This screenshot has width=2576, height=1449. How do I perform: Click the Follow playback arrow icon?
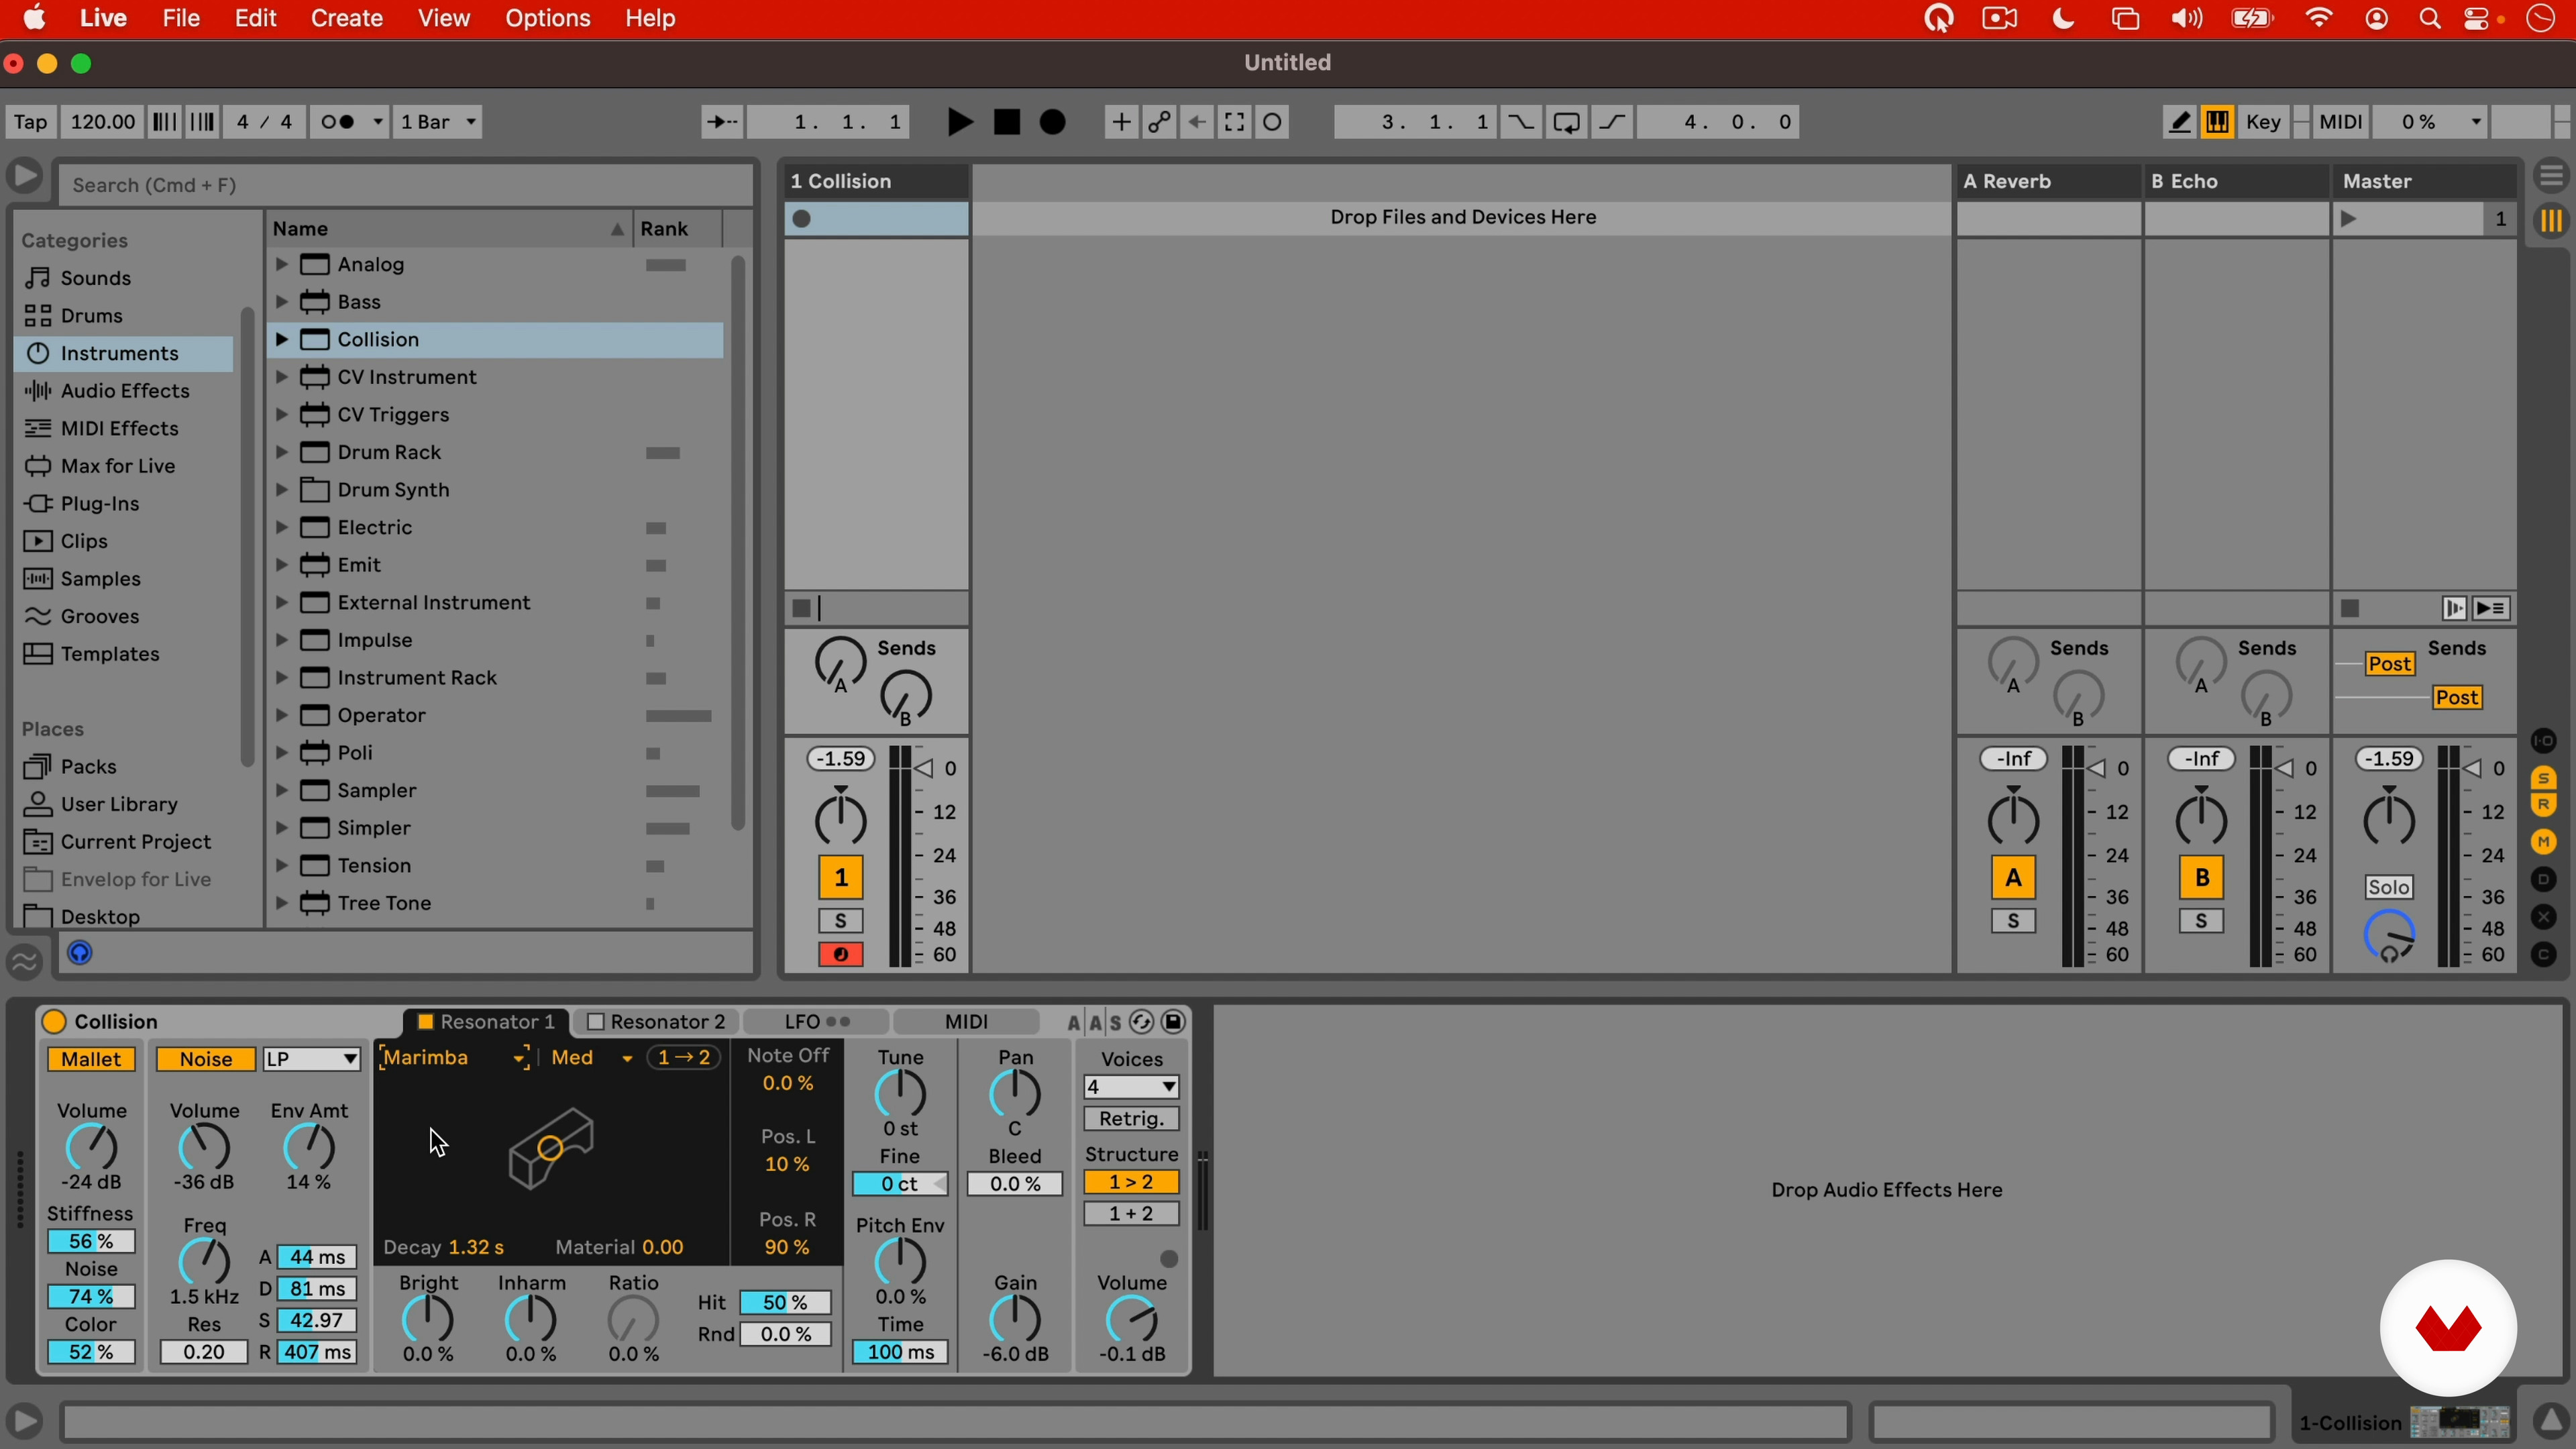721,122
